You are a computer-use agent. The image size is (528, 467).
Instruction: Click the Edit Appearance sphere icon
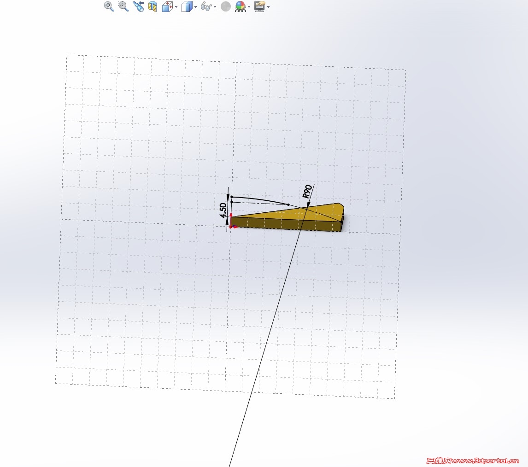226,6
